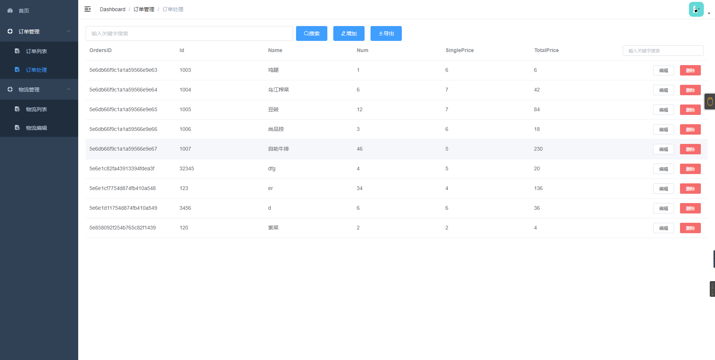Click the 订单处理 document icon
Image resolution: width=715 pixels, height=360 pixels.
coord(17,70)
